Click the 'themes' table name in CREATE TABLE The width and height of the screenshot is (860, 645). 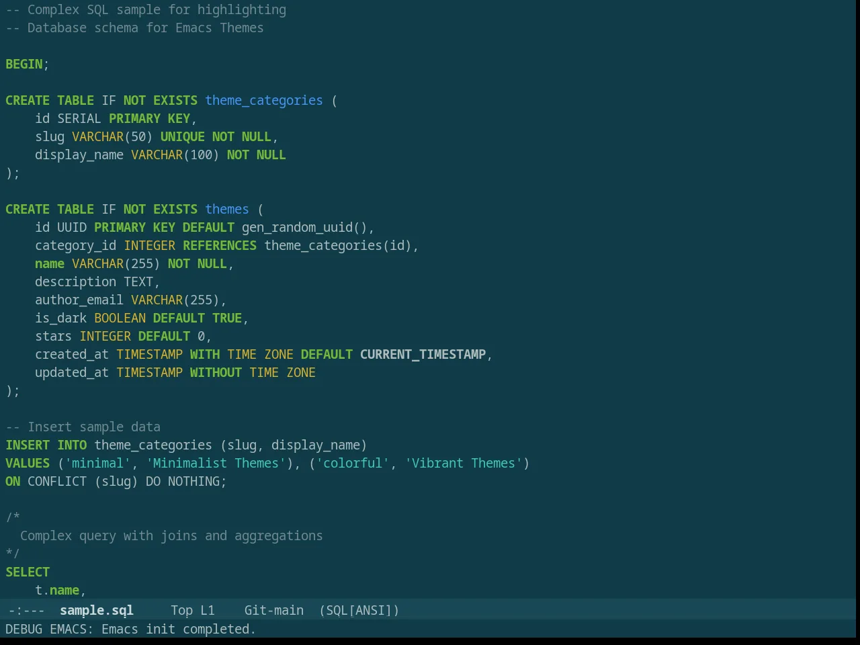[227, 209]
